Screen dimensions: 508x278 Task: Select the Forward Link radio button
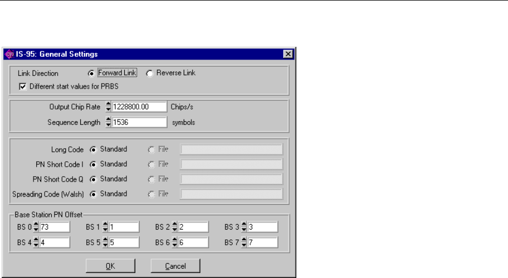point(91,73)
